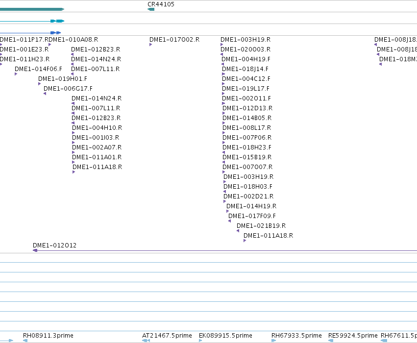Click the DME1-011A01.R label
Image resolution: width=417 pixels, height=343 pixels.
click(97, 157)
